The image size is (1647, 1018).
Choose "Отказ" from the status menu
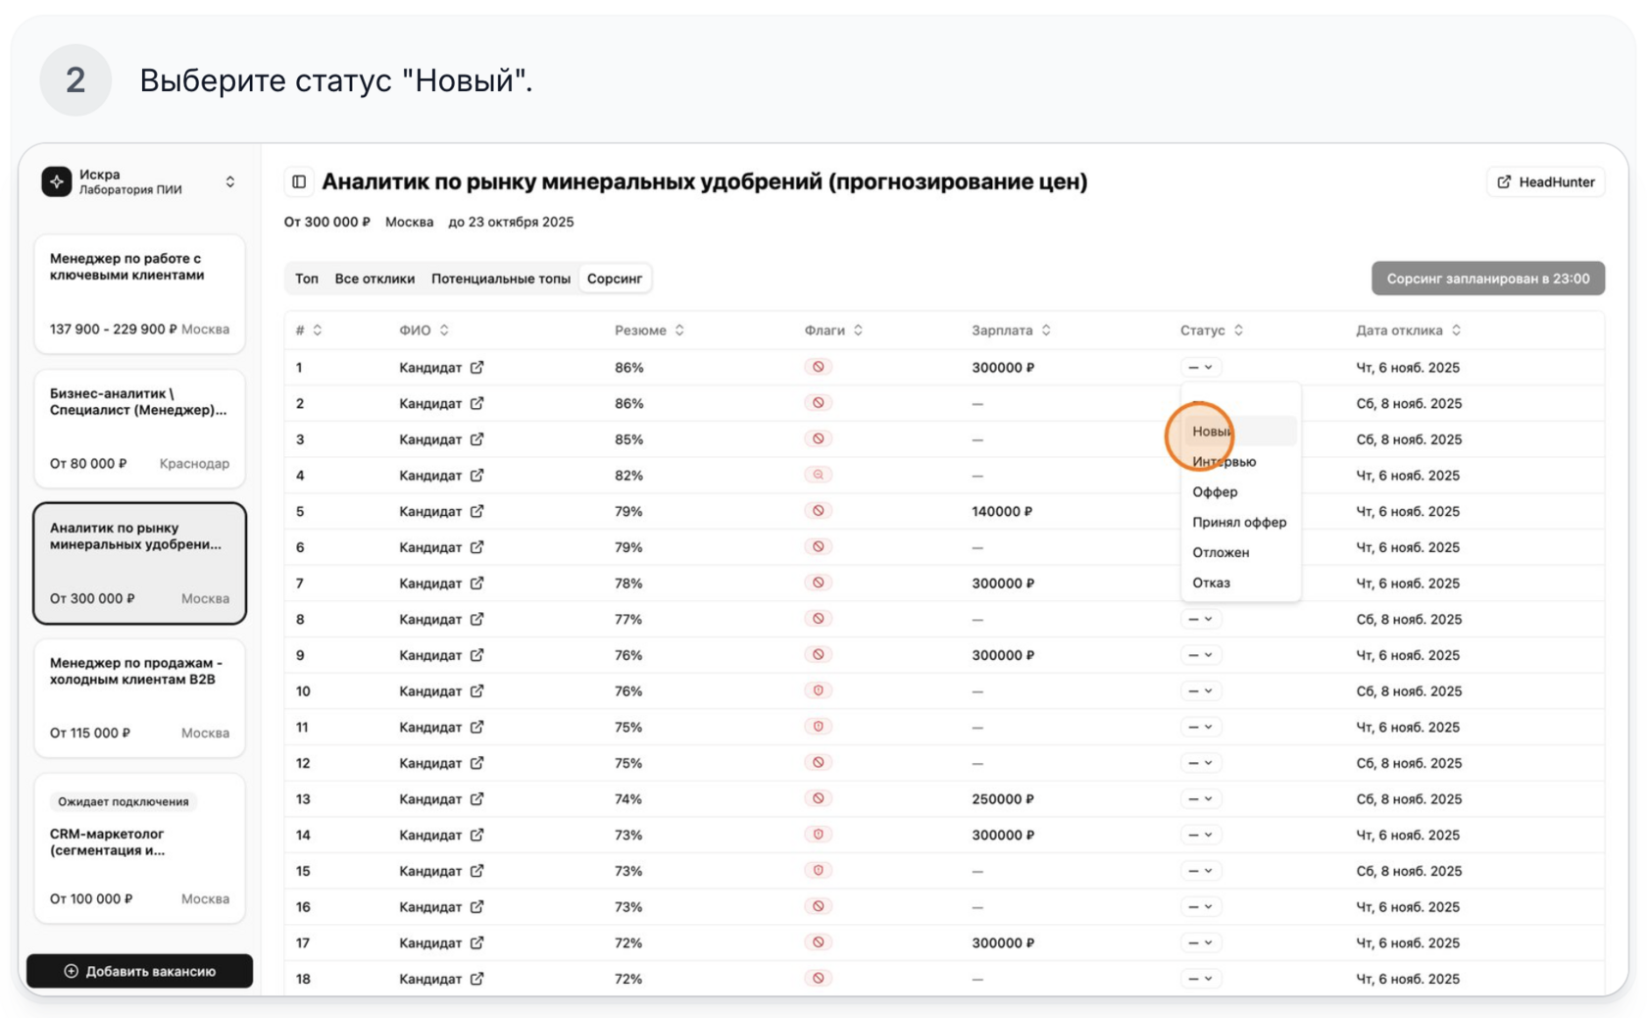coord(1212,583)
